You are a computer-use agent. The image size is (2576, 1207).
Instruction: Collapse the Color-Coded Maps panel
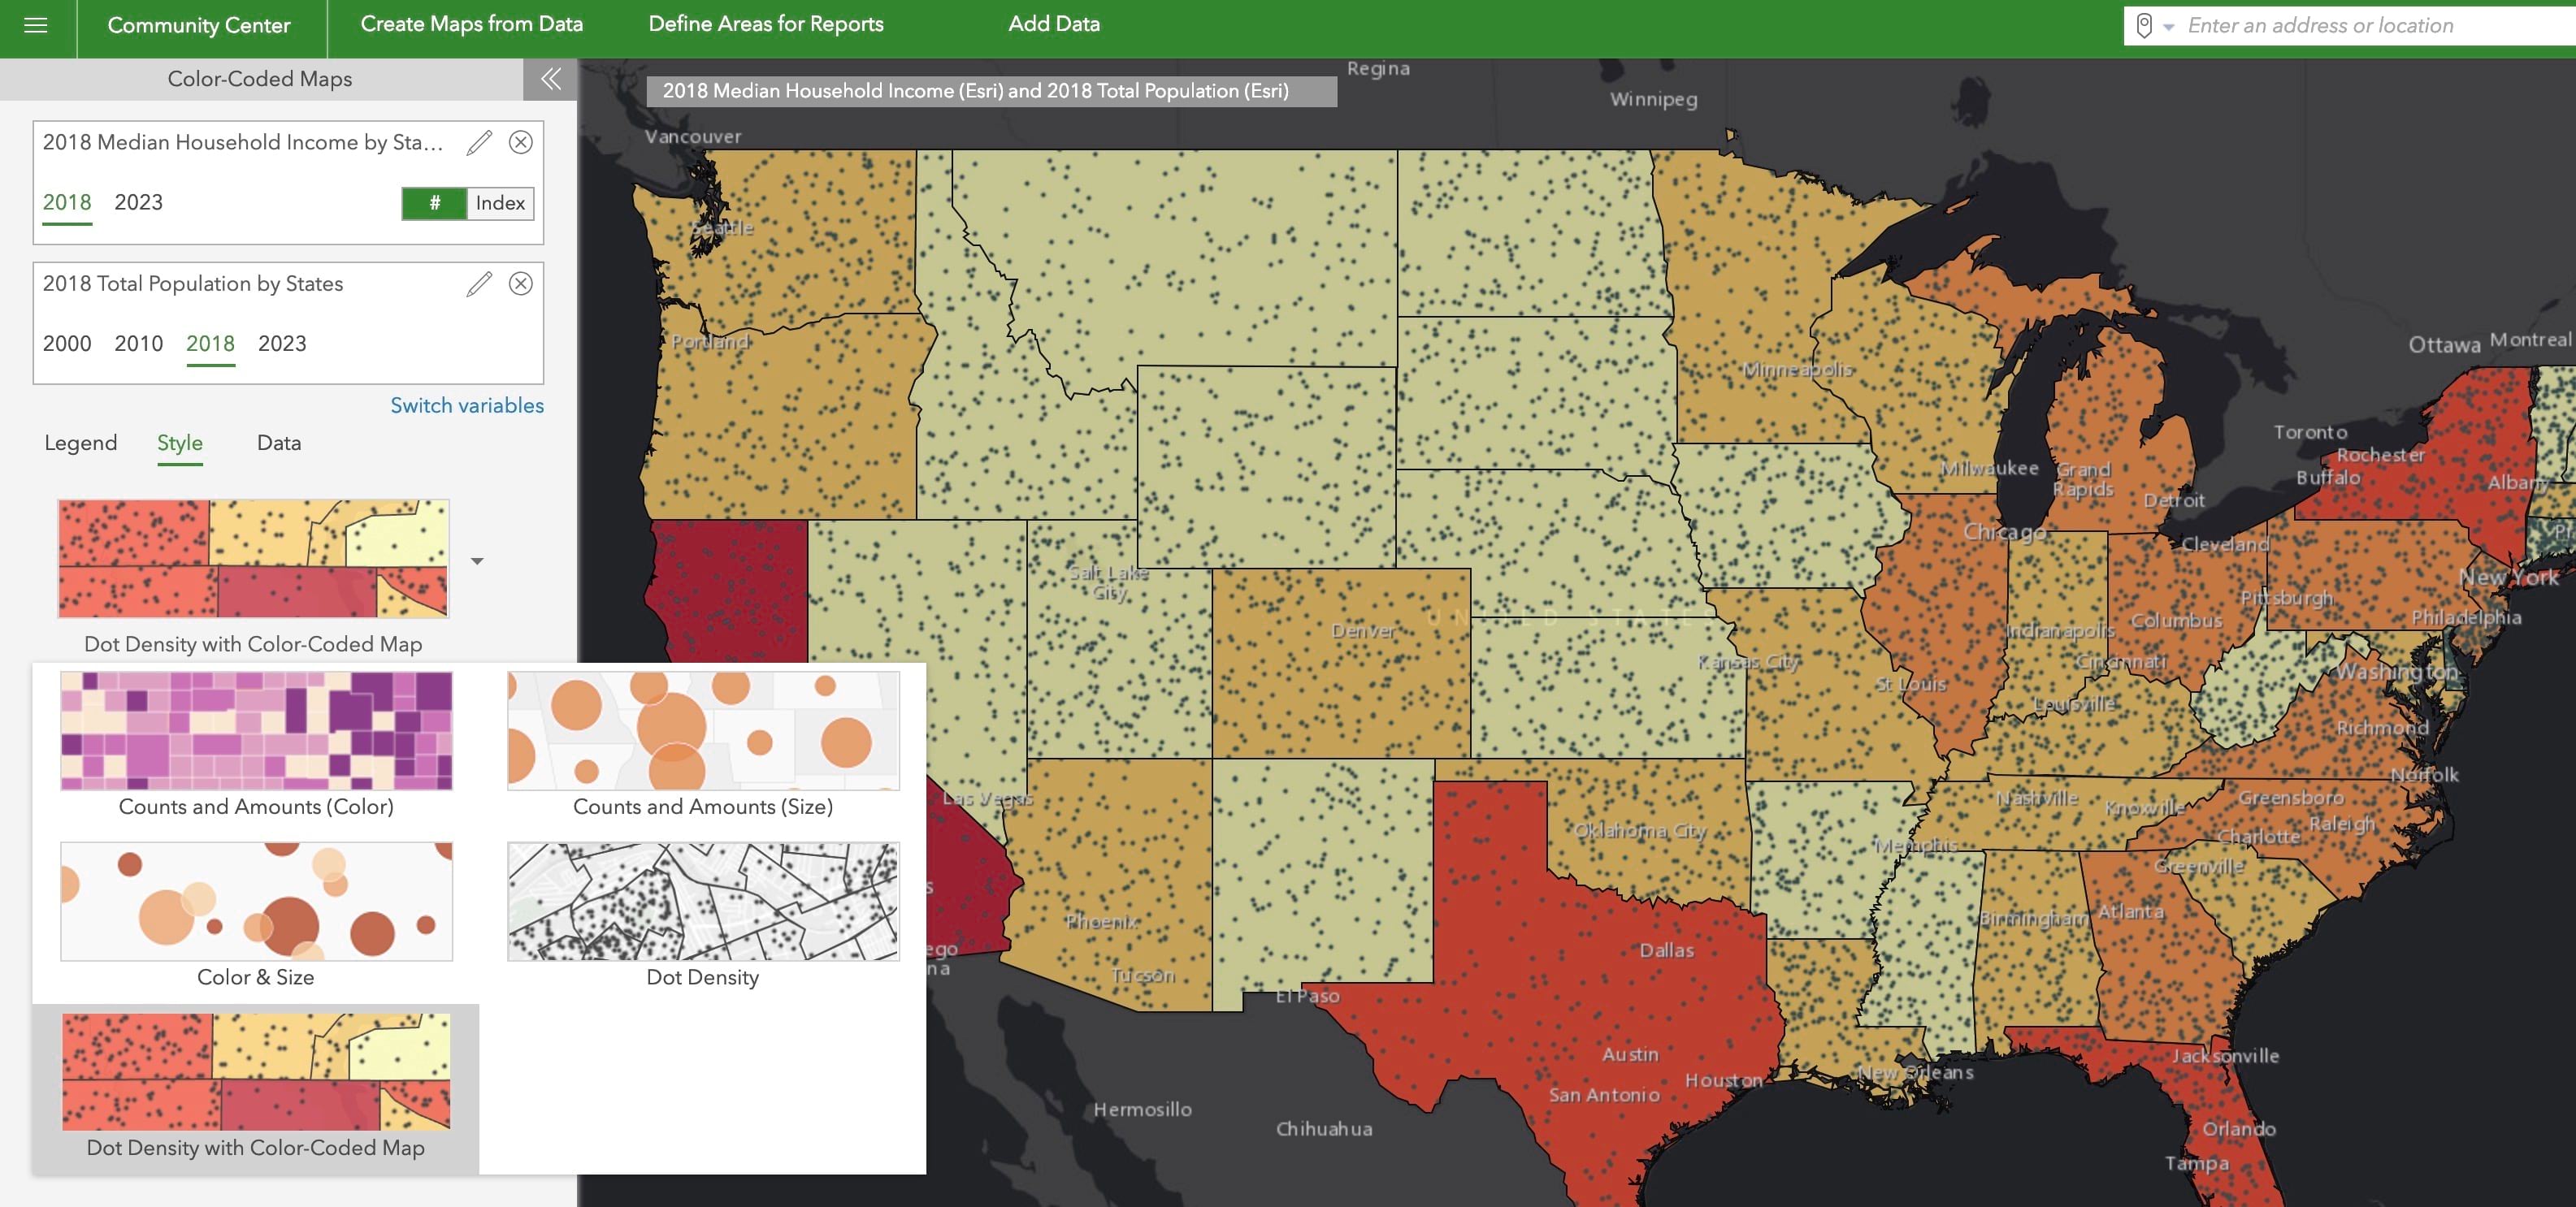coord(550,79)
